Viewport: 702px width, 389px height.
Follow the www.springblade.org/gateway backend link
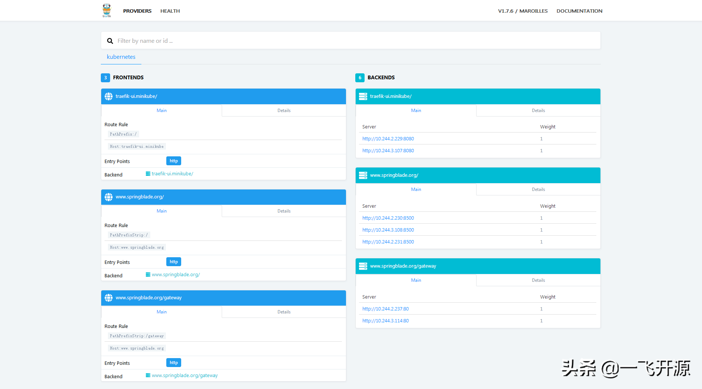(x=185, y=376)
